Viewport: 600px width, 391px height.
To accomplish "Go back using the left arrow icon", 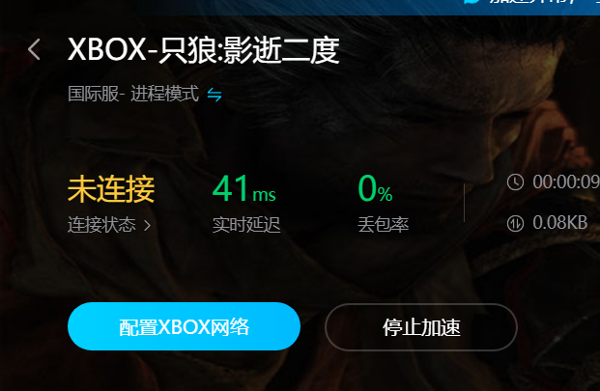I will click(34, 49).
